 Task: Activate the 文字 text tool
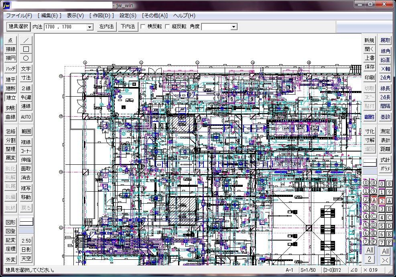click(26, 69)
